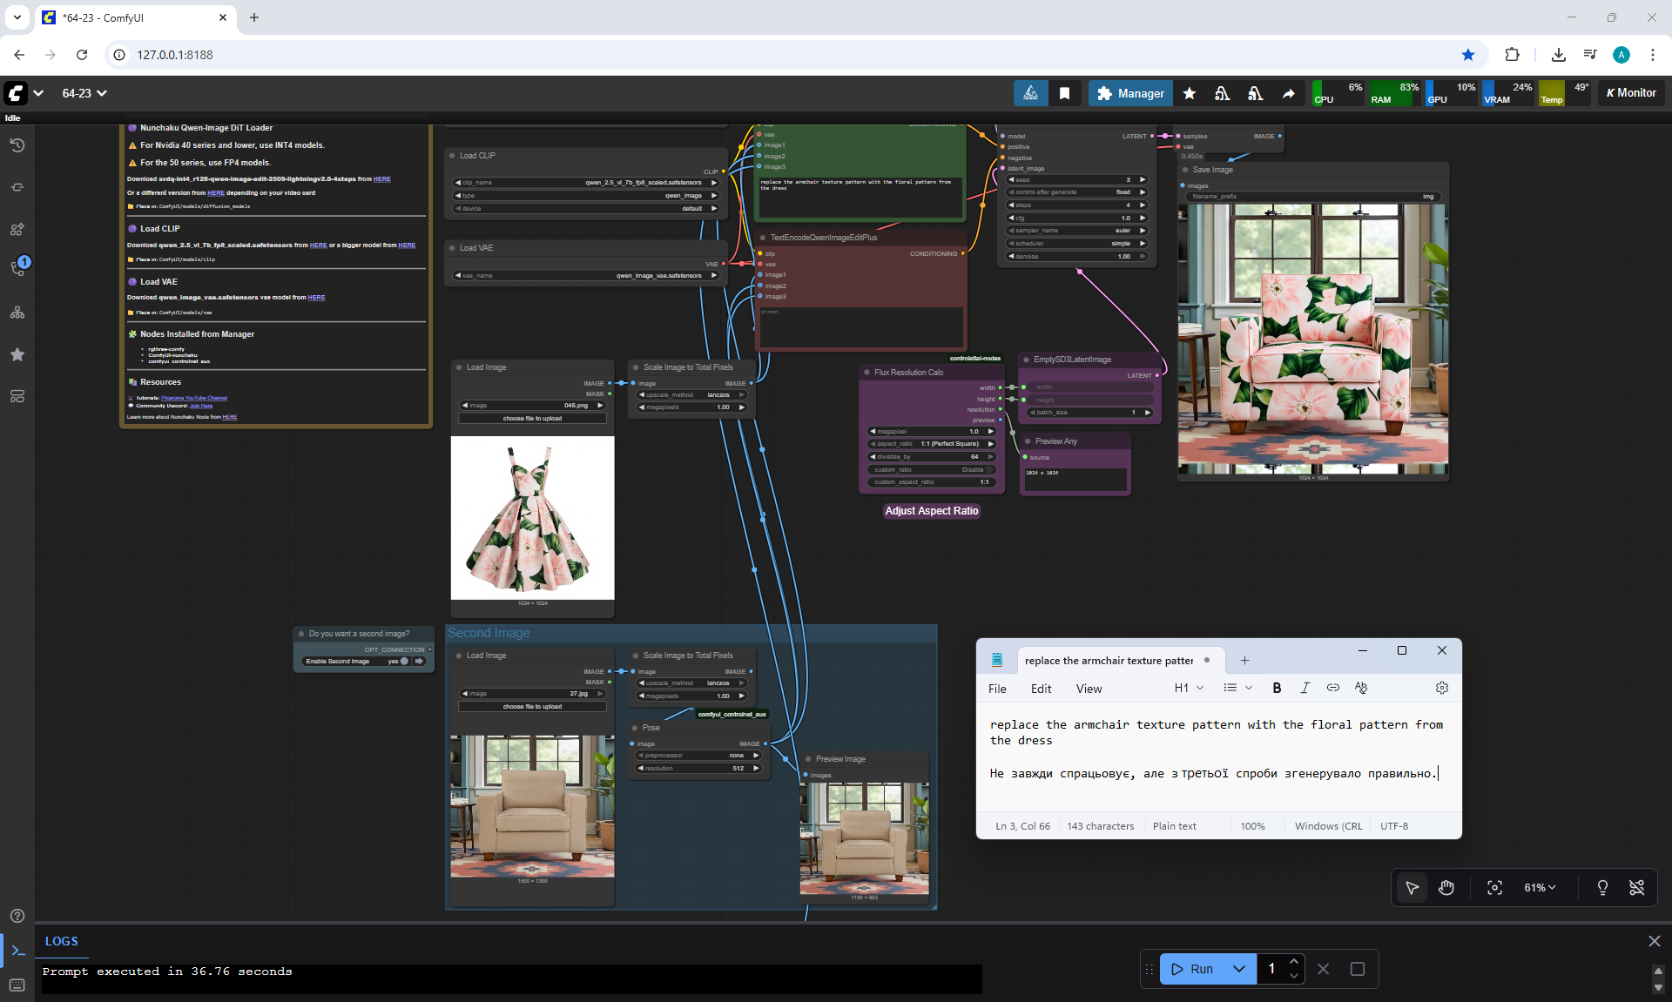Viewport: 1672px width, 1002px height.
Task: Open the Edit menu in Notepad
Action: pyautogui.click(x=1041, y=688)
